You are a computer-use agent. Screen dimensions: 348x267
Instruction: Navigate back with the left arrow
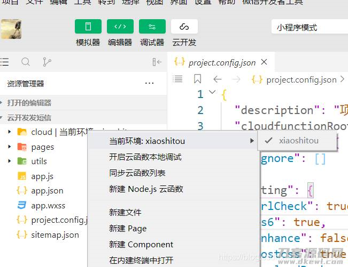click(x=217, y=79)
